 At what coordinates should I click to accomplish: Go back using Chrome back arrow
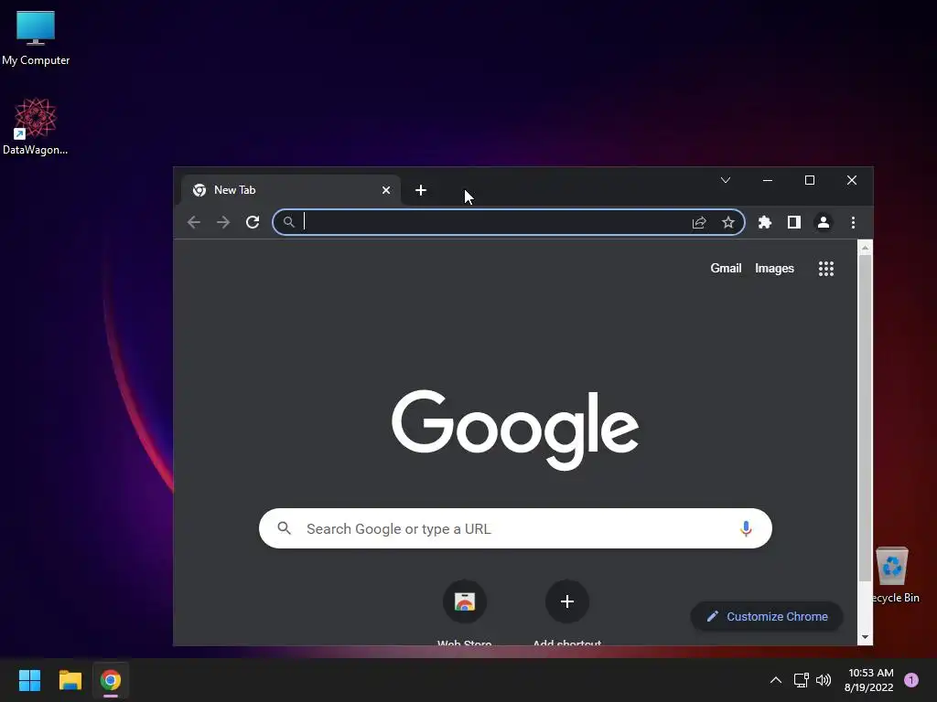[194, 223]
